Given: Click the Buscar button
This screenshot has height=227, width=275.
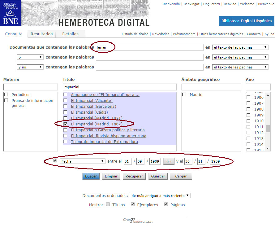Looking at the screenshot, I should tap(91, 176).
